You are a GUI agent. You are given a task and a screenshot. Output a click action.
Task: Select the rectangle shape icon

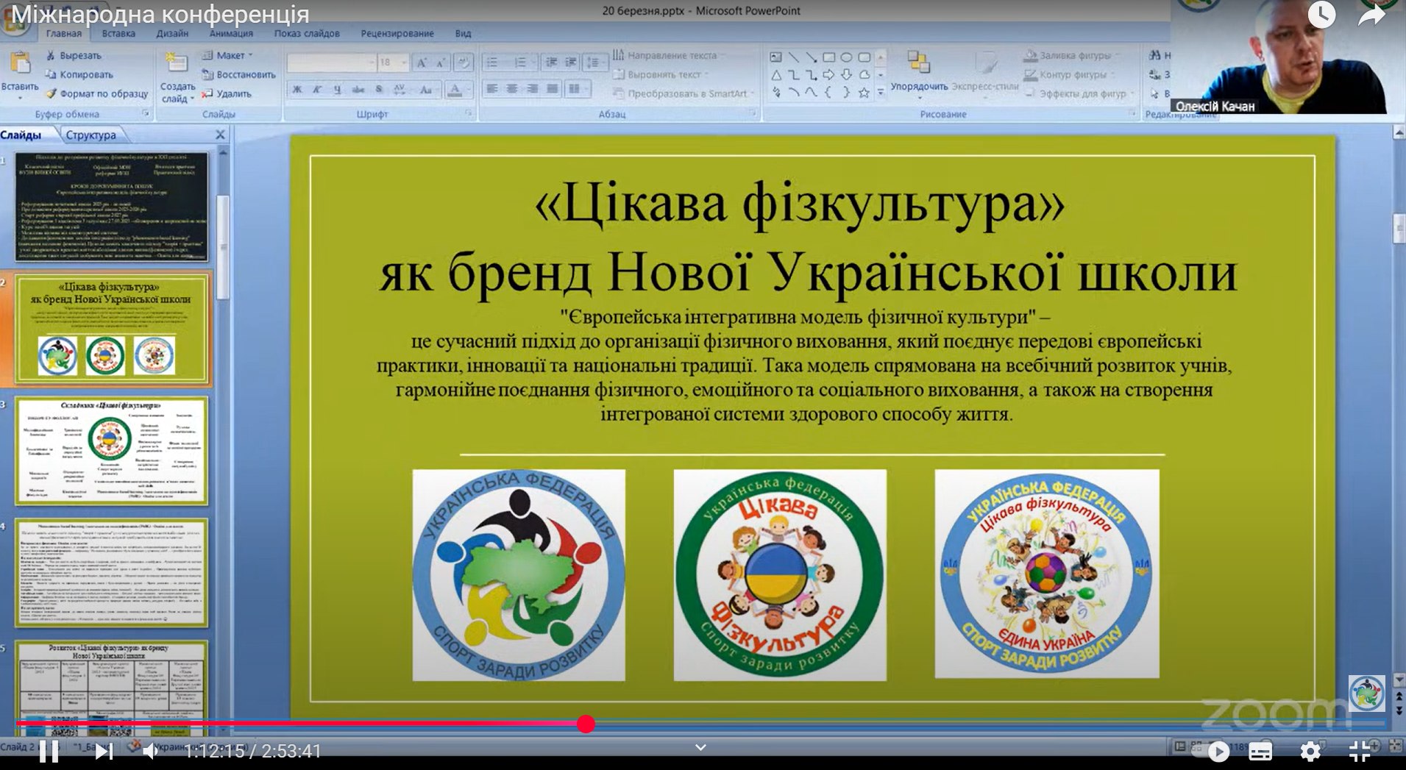(x=828, y=57)
